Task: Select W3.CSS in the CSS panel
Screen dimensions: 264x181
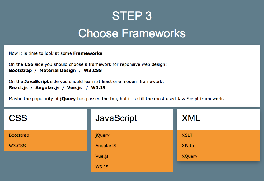Action: [17, 146]
